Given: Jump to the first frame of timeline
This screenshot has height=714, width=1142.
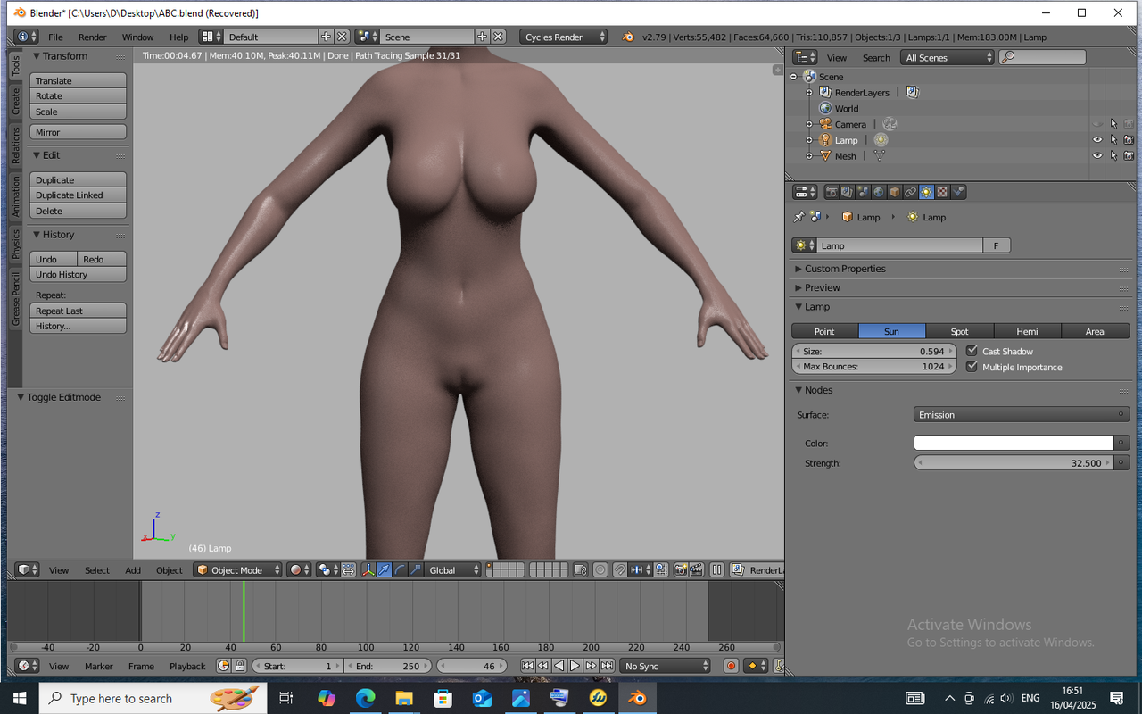Looking at the screenshot, I should click(x=527, y=666).
